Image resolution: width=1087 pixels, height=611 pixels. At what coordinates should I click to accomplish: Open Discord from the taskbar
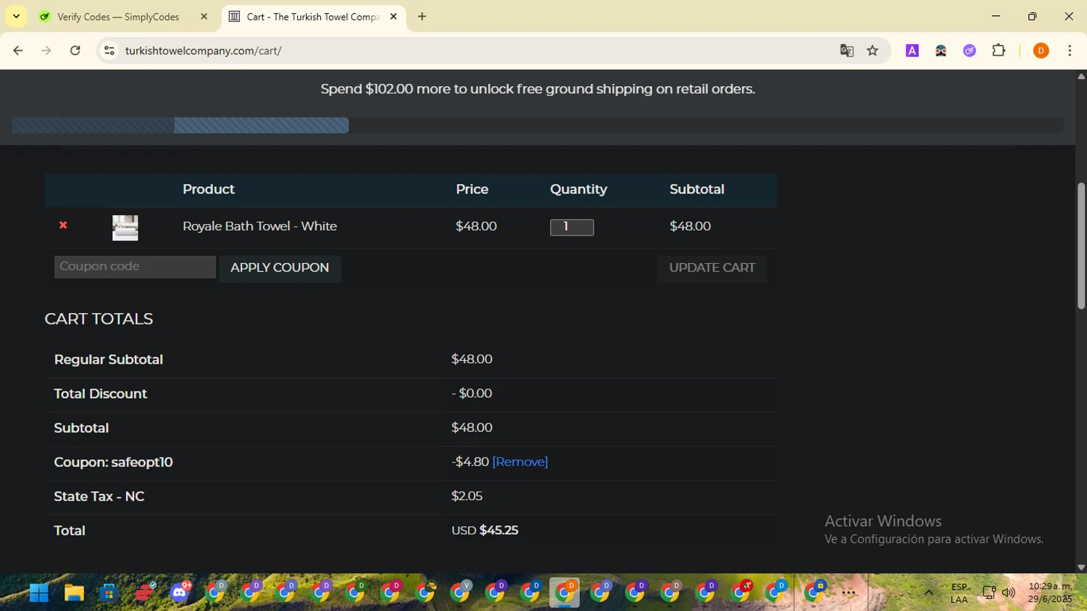(x=180, y=593)
